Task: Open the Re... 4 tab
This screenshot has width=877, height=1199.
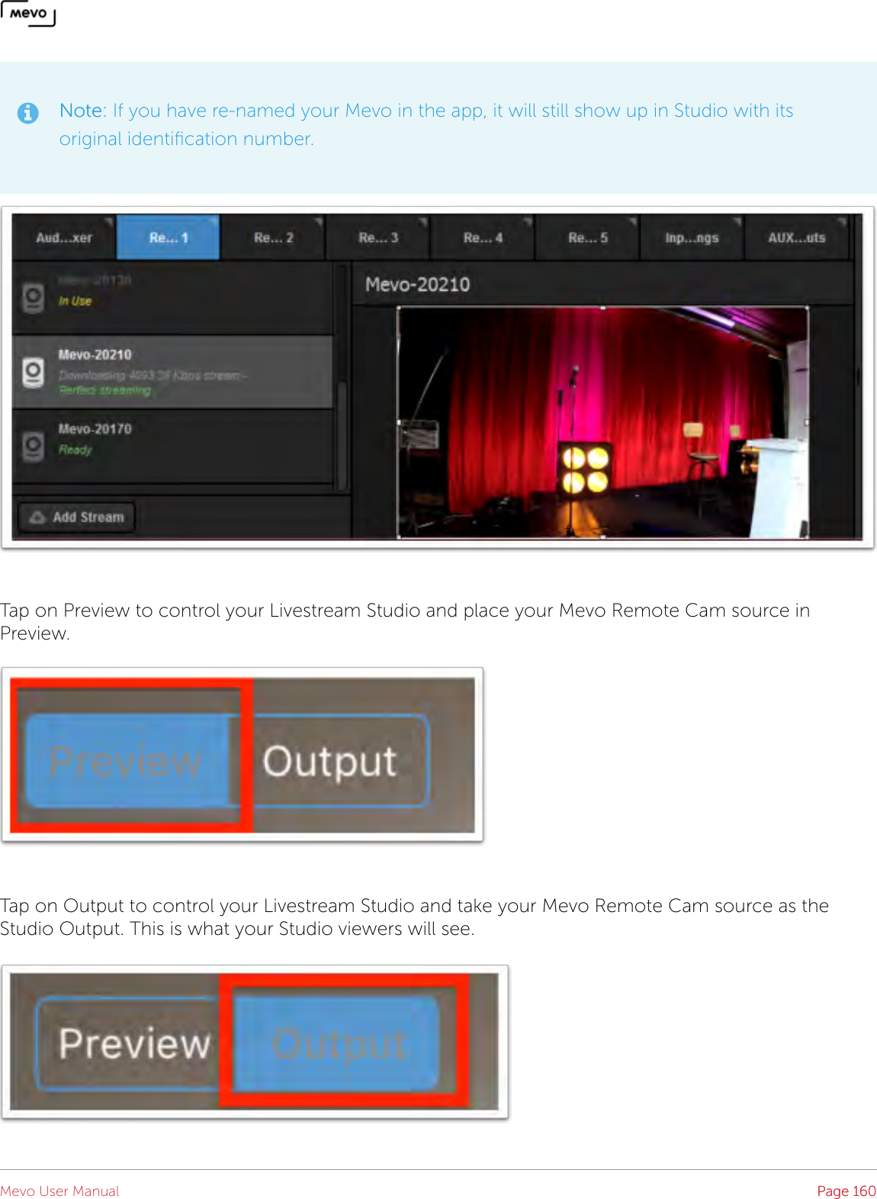Action: 483,237
